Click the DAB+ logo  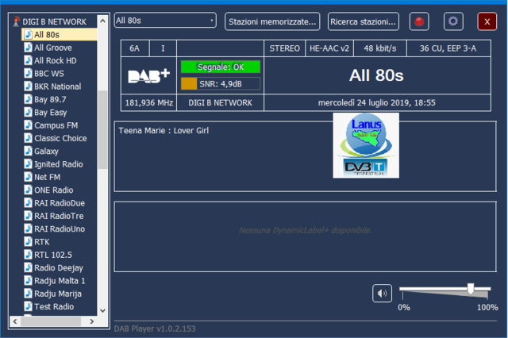point(148,75)
